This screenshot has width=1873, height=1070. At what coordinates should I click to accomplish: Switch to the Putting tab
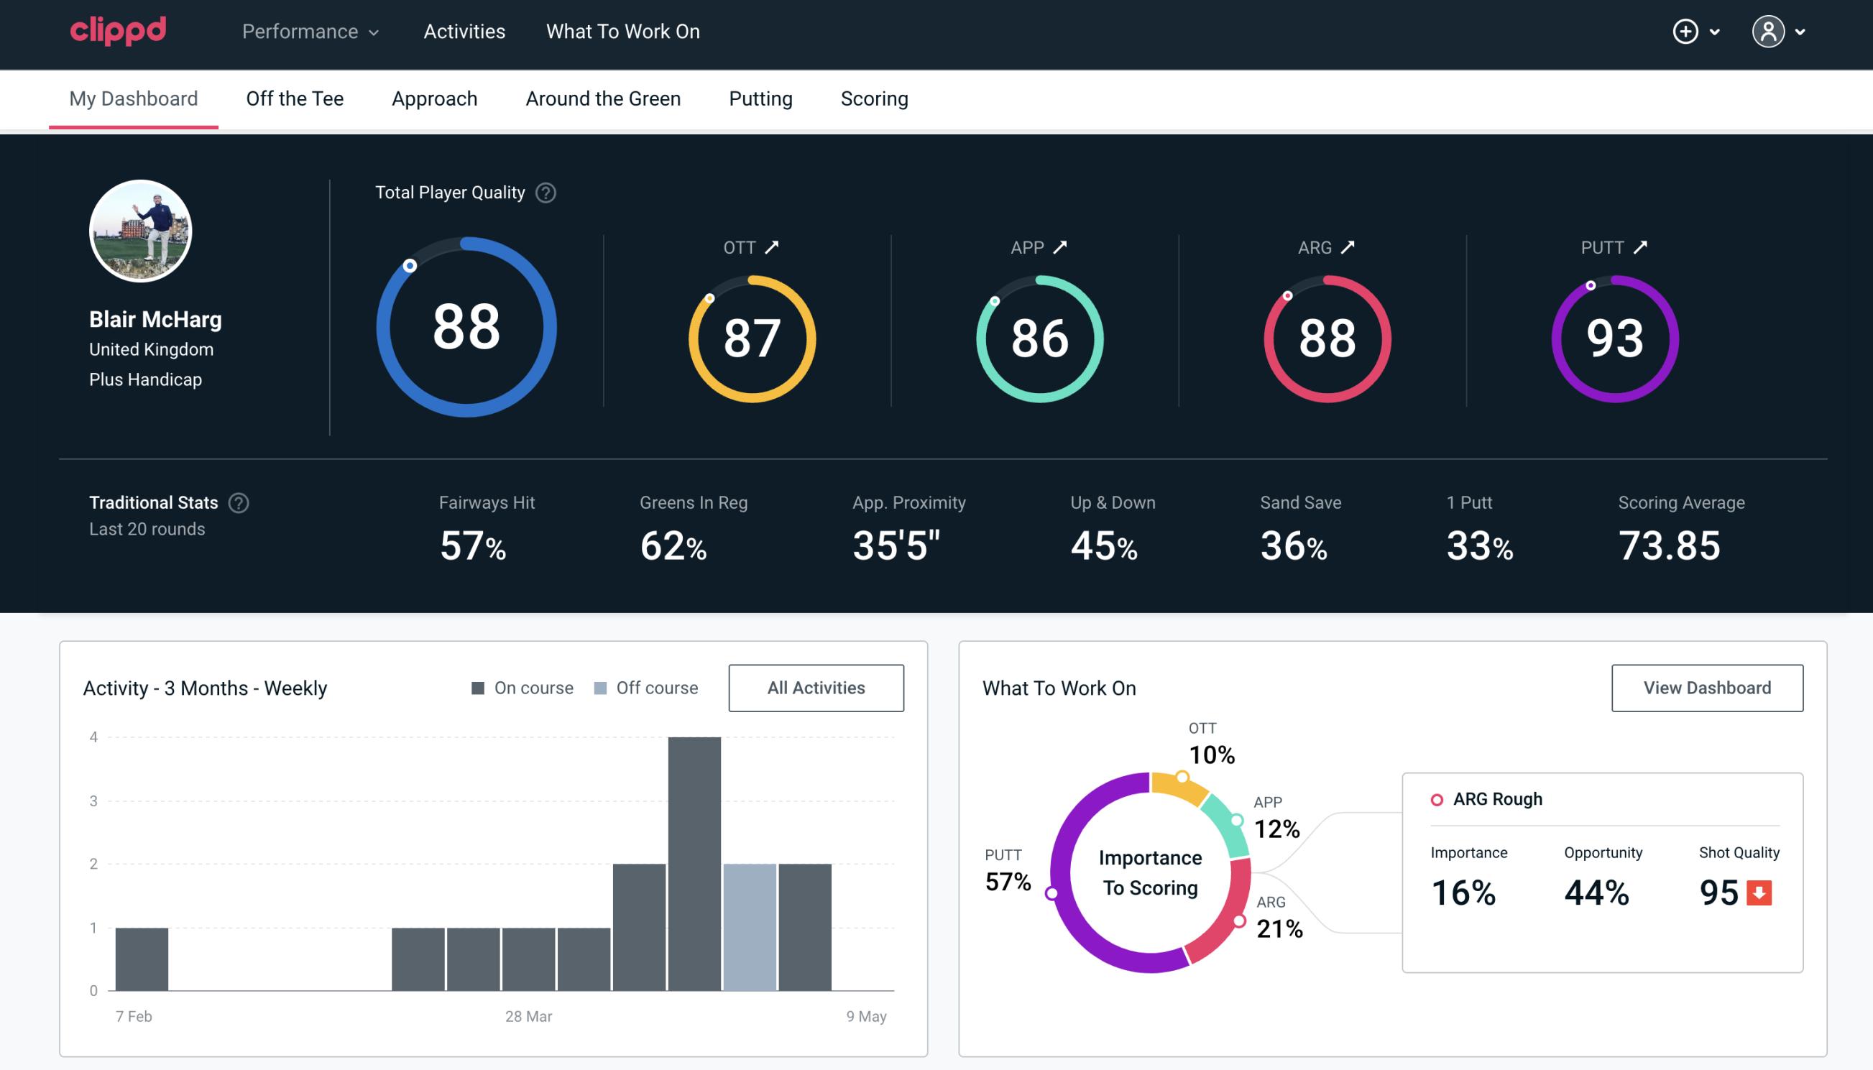point(760,98)
